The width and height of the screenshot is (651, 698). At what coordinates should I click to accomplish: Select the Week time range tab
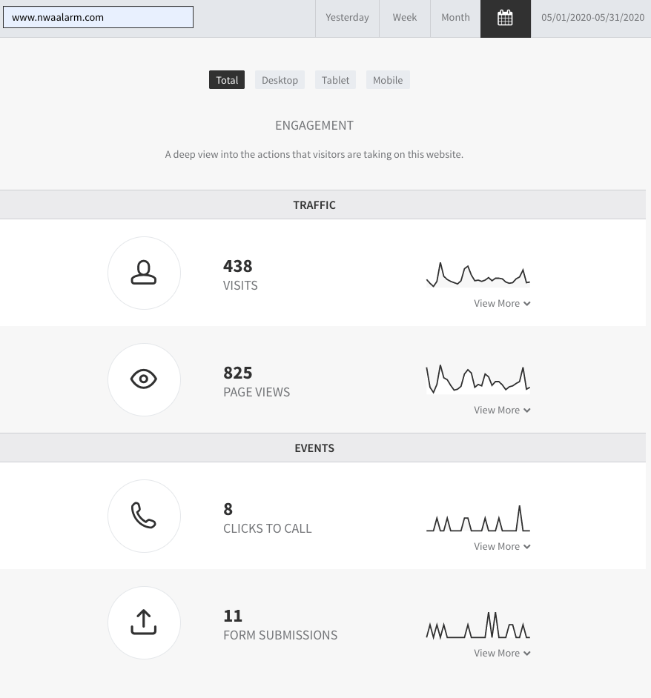[405, 18]
